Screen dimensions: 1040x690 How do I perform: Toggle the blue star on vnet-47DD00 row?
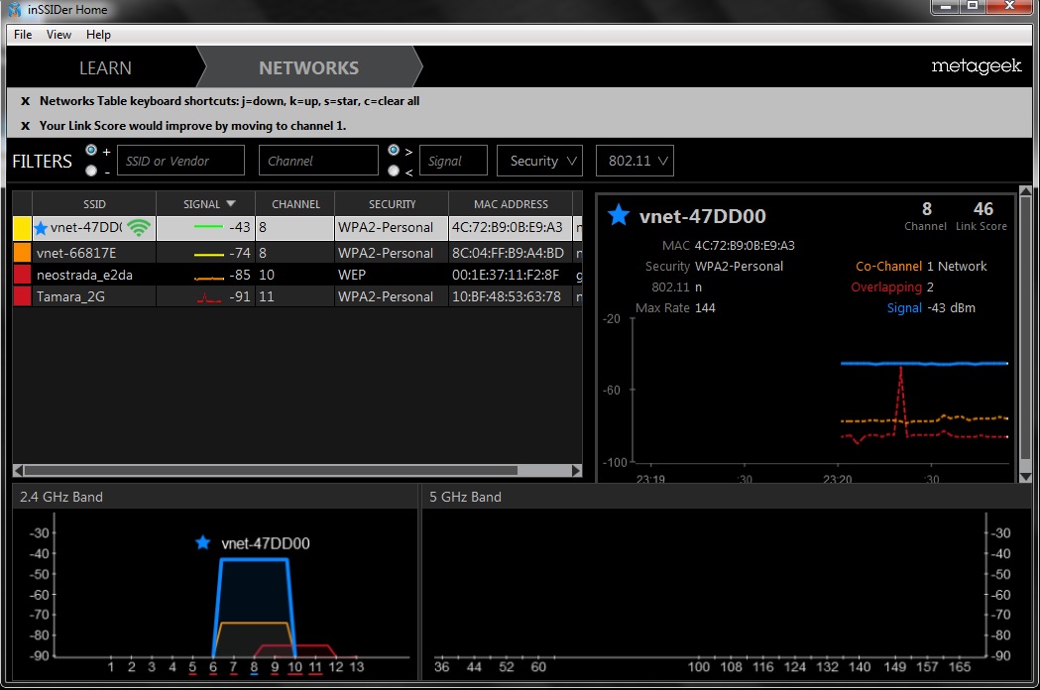click(x=41, y=228)
